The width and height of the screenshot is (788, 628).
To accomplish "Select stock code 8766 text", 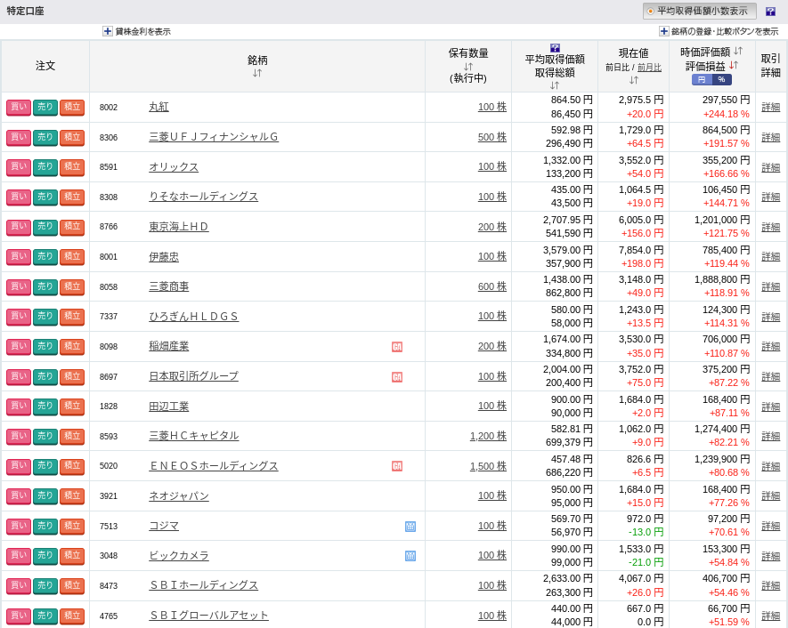I will (109, 227).
